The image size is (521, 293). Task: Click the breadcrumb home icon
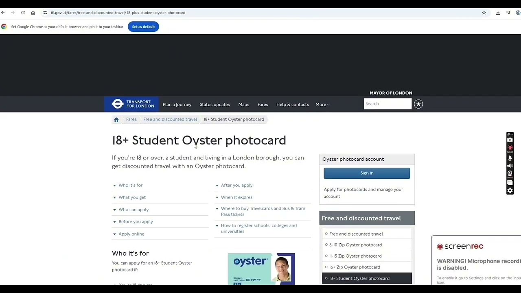pyautogui.click(x=116, y=120)
